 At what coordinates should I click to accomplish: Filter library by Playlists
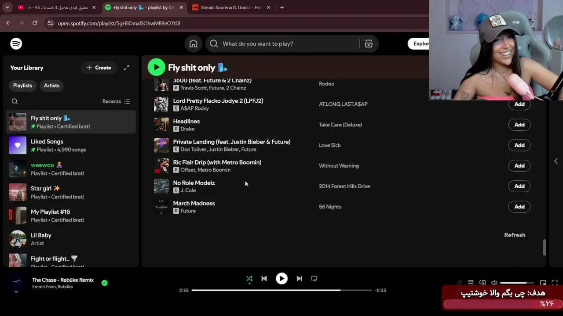tap(22, 86)
